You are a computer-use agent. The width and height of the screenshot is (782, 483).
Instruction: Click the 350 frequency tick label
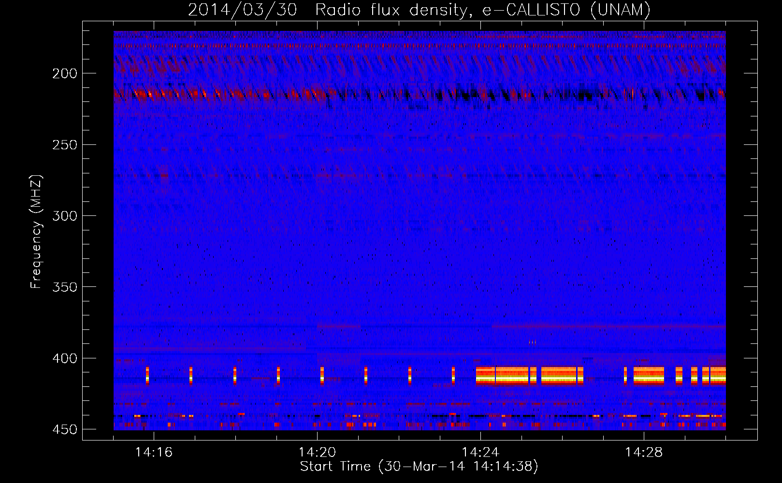[x=65, y=287]
